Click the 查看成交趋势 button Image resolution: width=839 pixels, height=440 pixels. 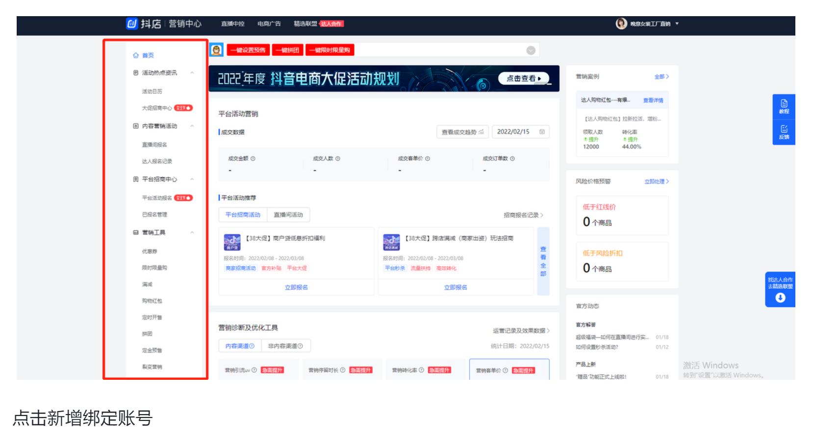tap(462, 132)
